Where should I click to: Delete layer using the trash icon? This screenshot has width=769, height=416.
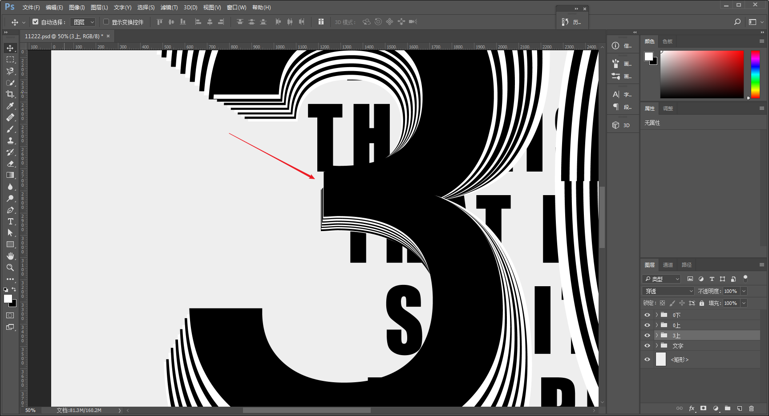click(751, 408)
